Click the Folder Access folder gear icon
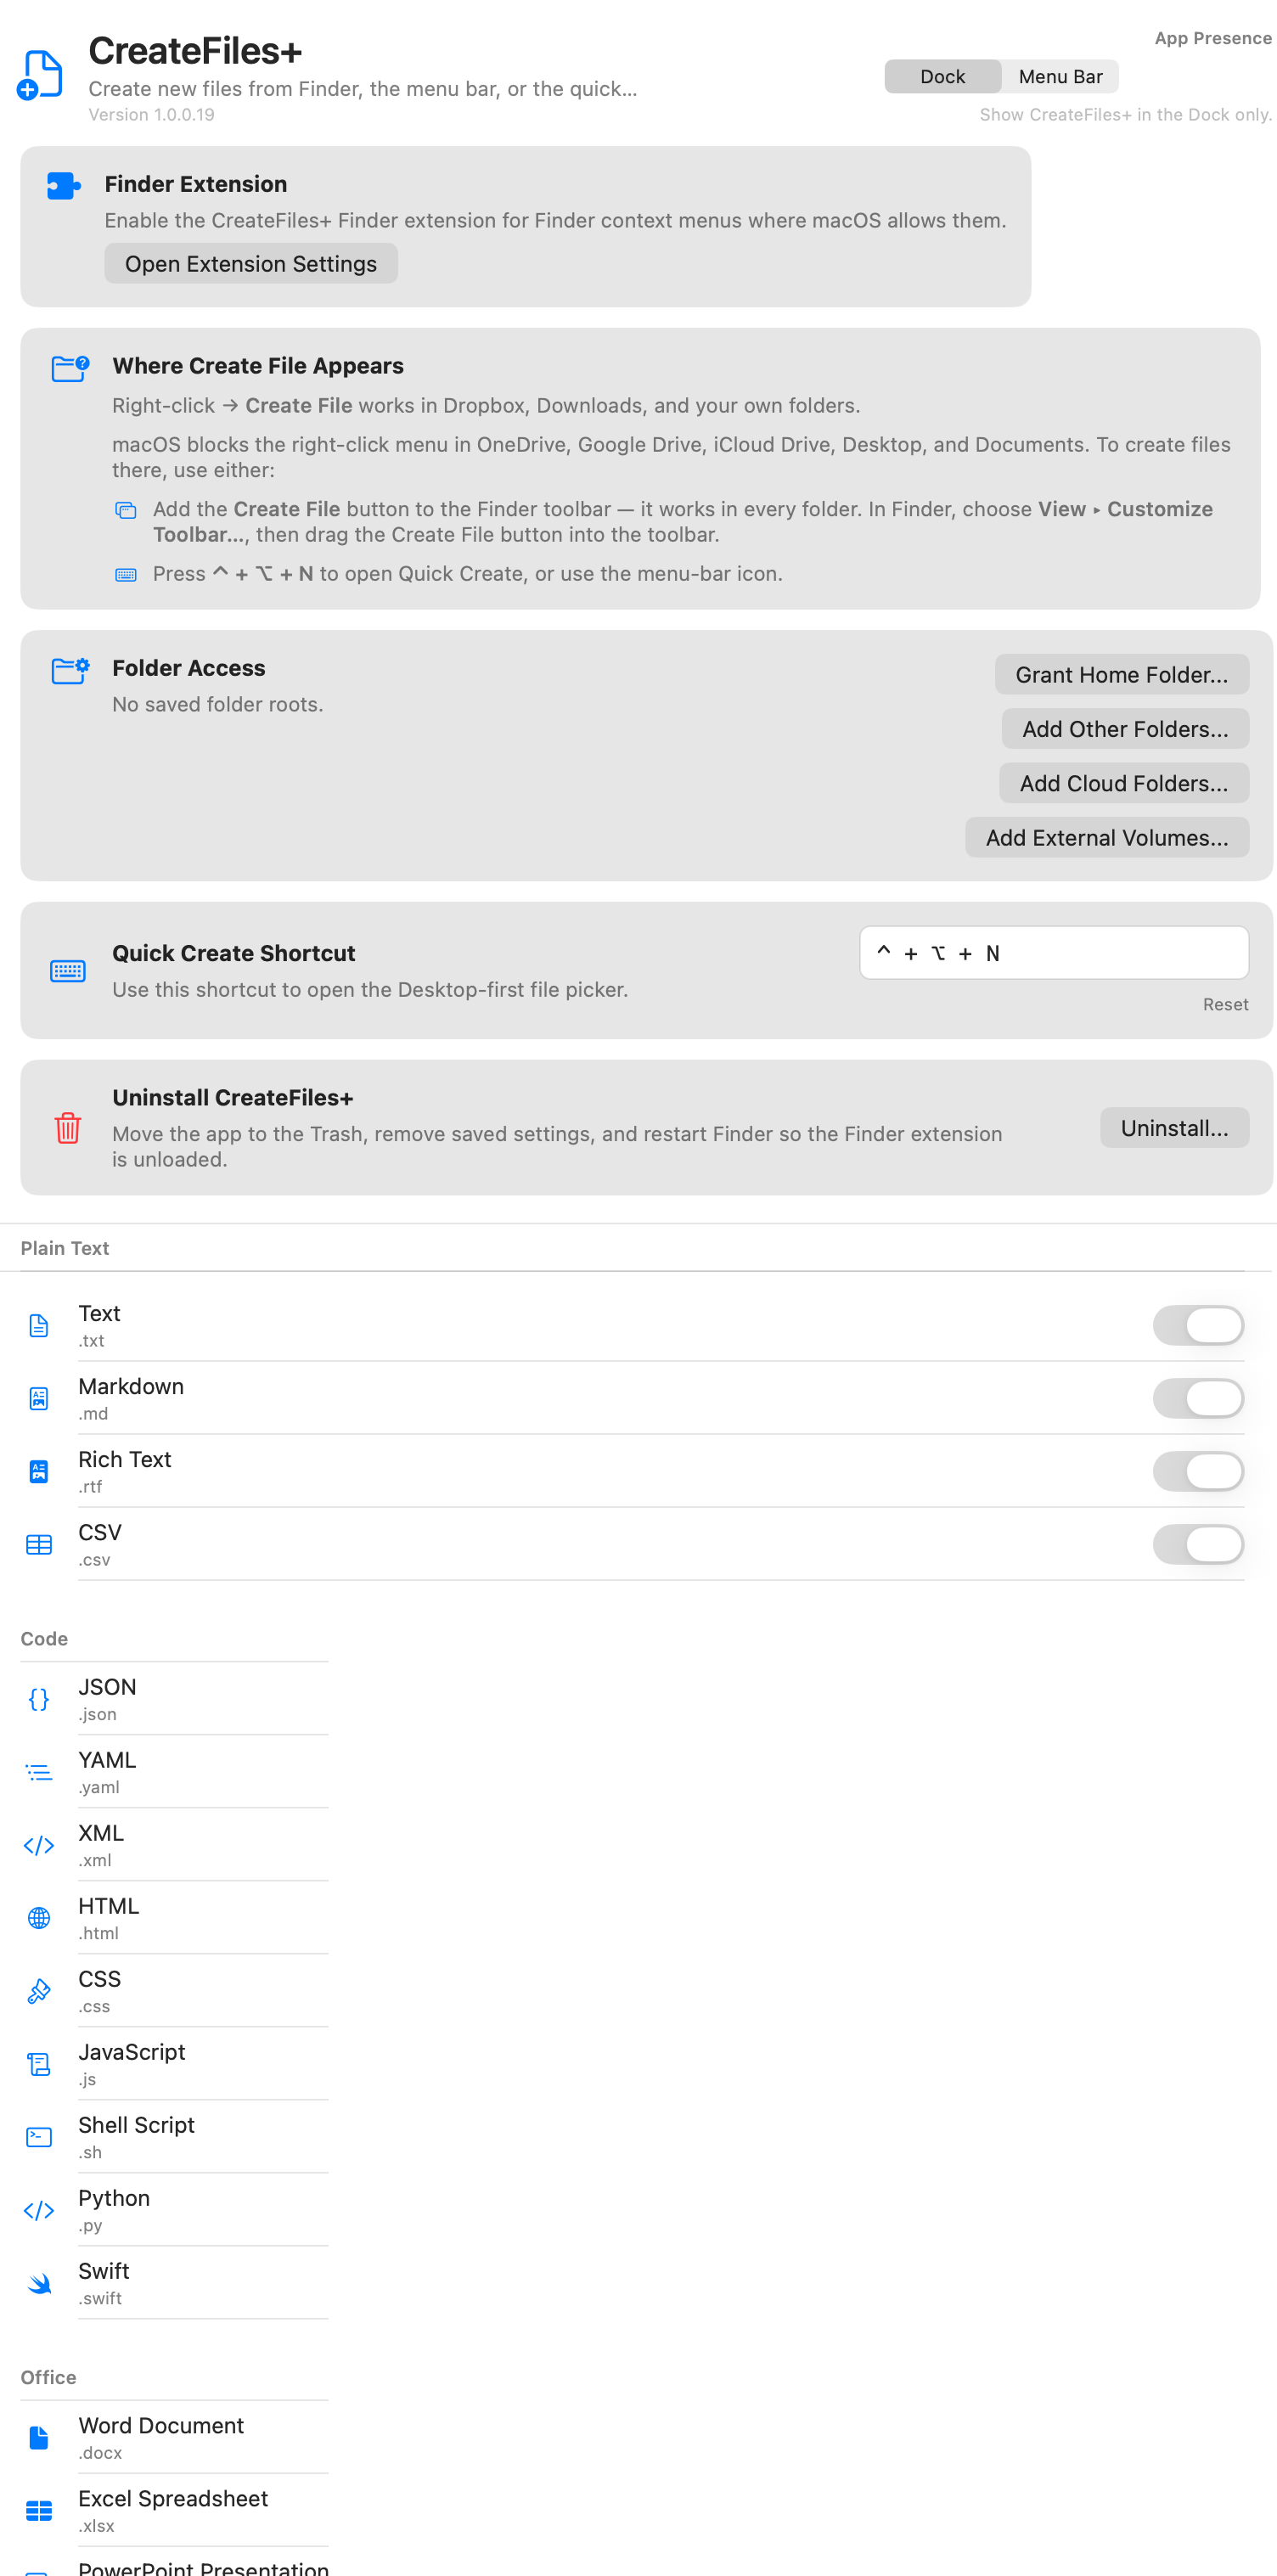 pos(70,670)
